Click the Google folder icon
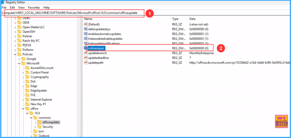 tap(23, 59)
